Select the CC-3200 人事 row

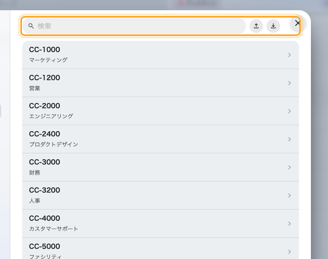[x=161, y=196]
